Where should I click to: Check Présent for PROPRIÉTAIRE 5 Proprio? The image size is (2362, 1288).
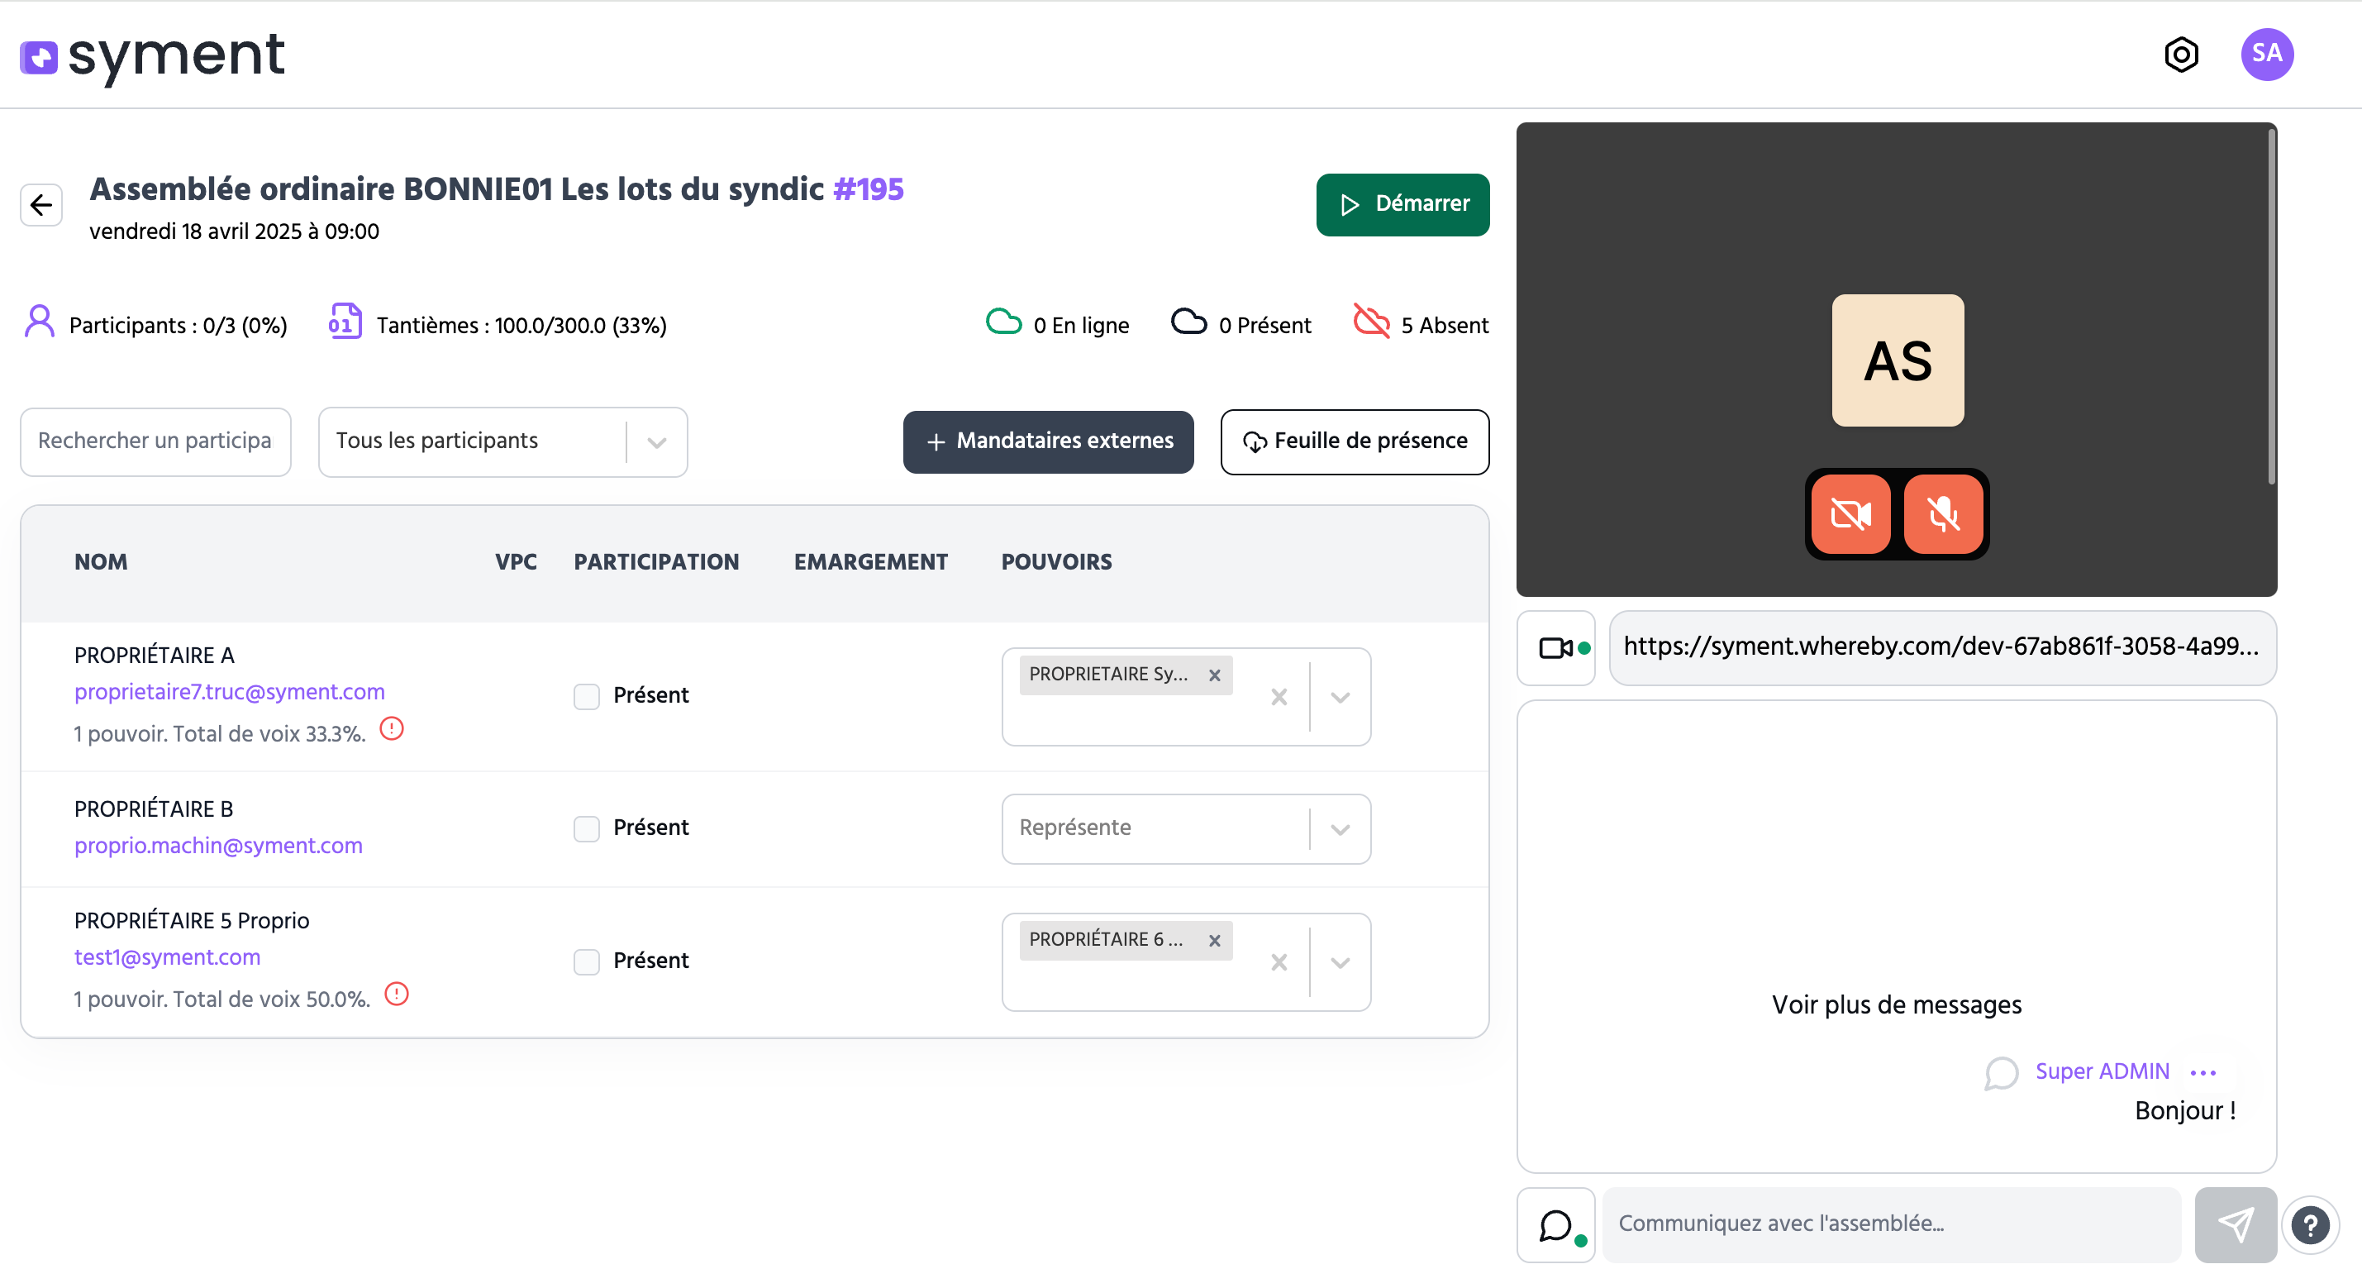tap(587, 961)
